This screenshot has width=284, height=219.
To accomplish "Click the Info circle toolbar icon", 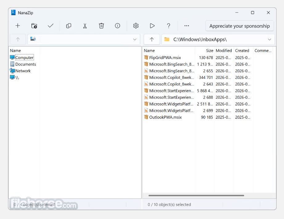I will (117, 26).
